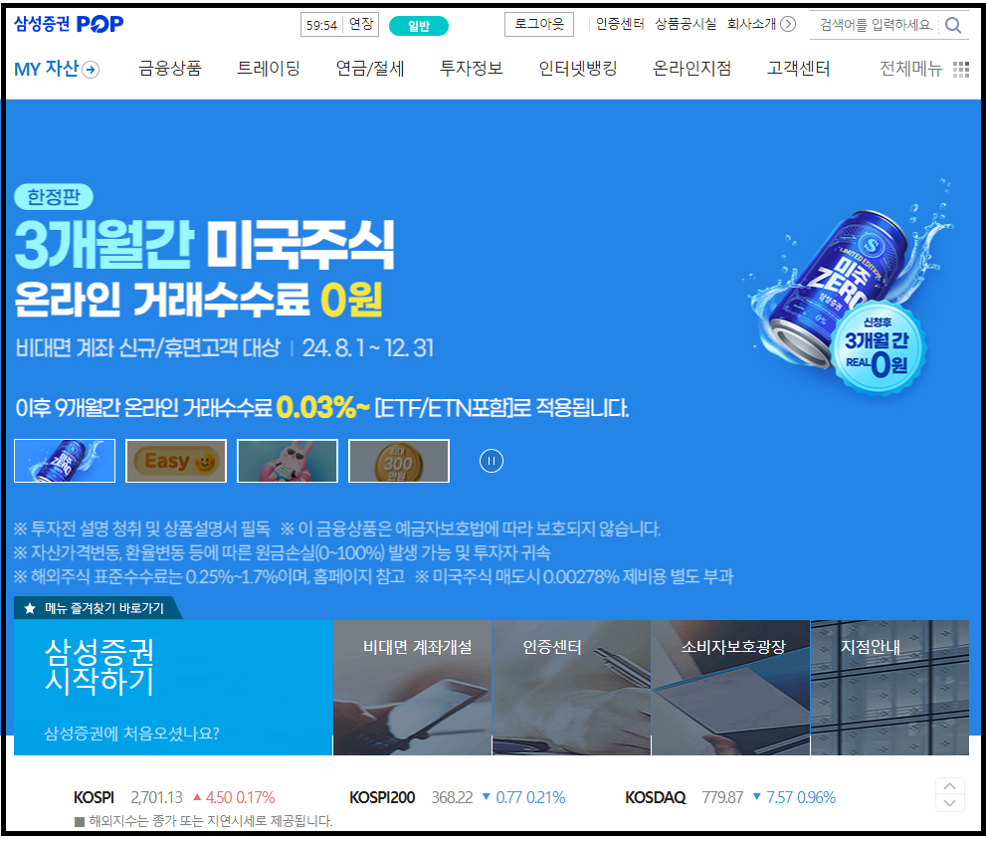Click the 로그아웃 button
Image resolution: width=986 pixels, height=844 pixels.
pos(538,24)
